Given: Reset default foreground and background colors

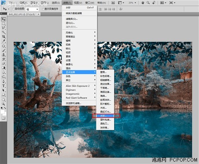Looking at the screenshot, I should point(2,108).
